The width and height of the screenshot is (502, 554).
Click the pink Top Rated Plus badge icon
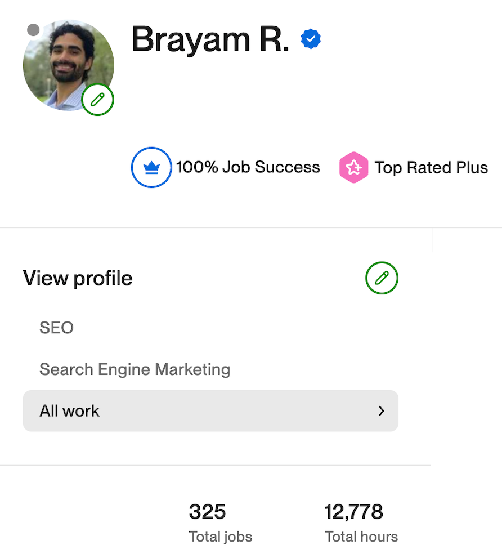353,168
